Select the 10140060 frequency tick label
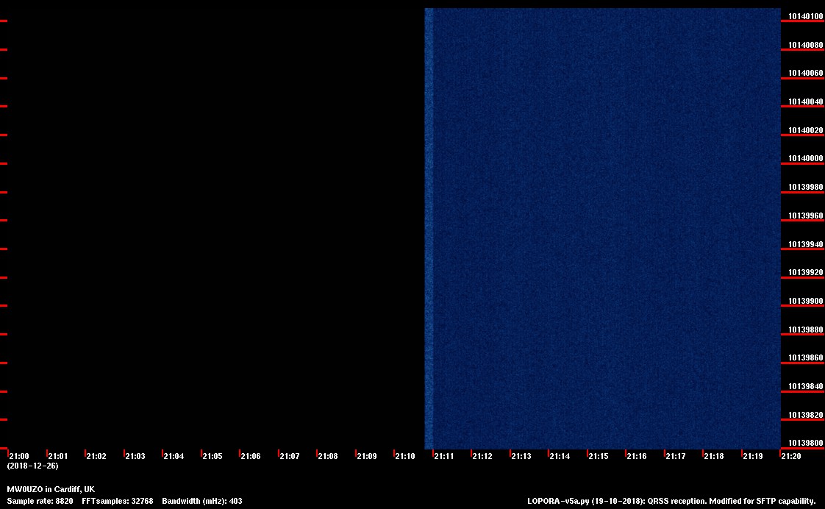825x509 pixels. pyautogui.click(x=806, y=74)
